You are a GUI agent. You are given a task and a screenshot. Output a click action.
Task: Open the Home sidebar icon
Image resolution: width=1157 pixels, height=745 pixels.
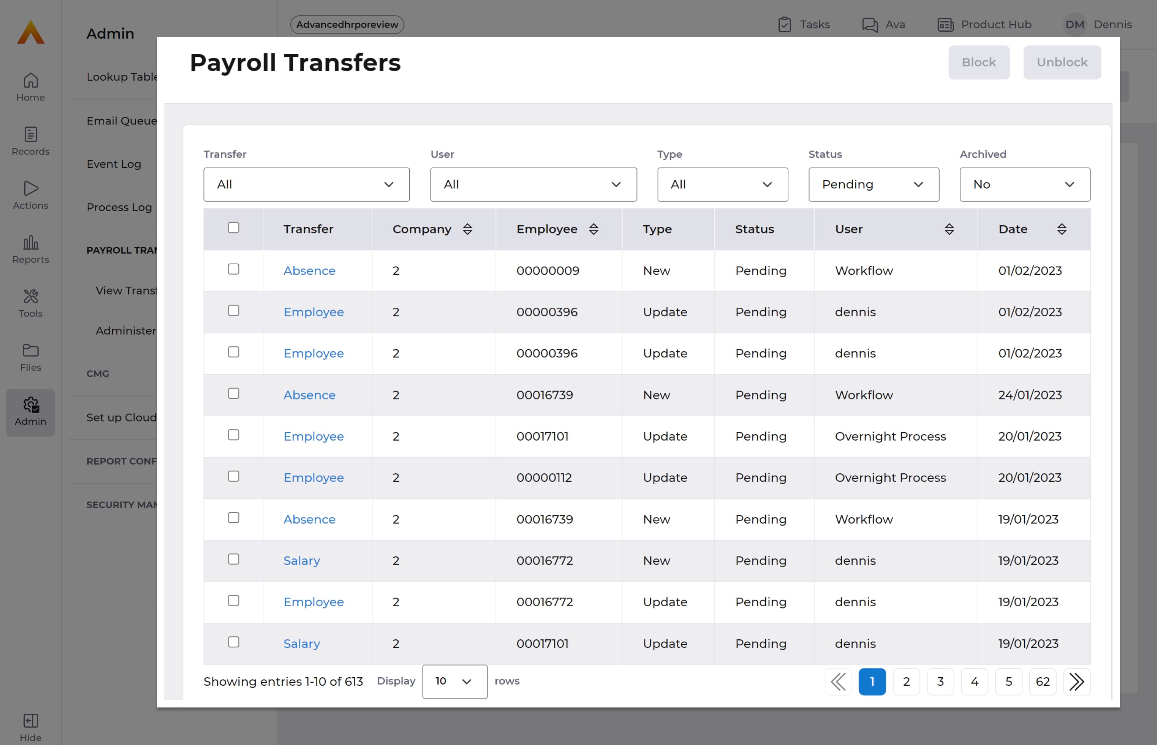point(31,87)
